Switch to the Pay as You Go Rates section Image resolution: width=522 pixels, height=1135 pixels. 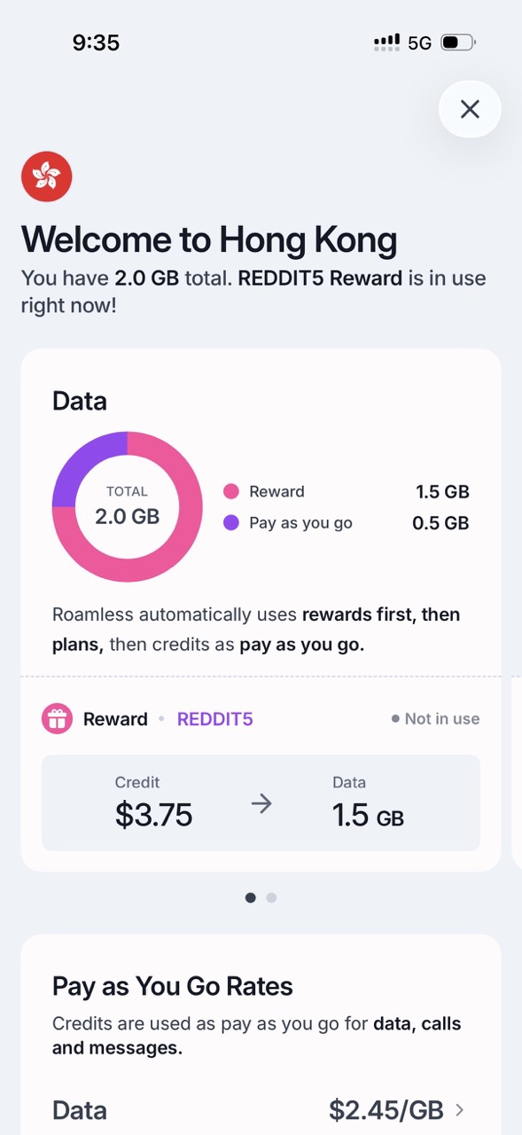coord(172,986)
